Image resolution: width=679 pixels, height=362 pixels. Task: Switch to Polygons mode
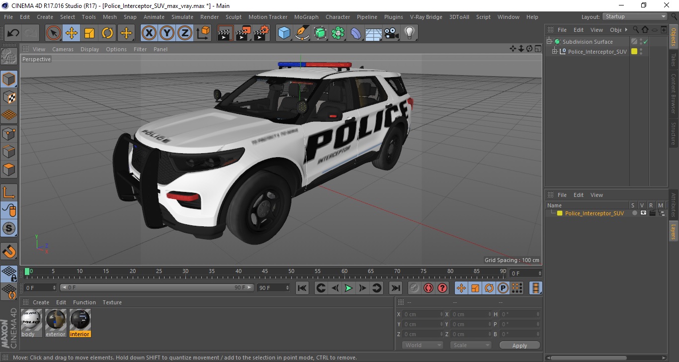[x=9, y=169]
